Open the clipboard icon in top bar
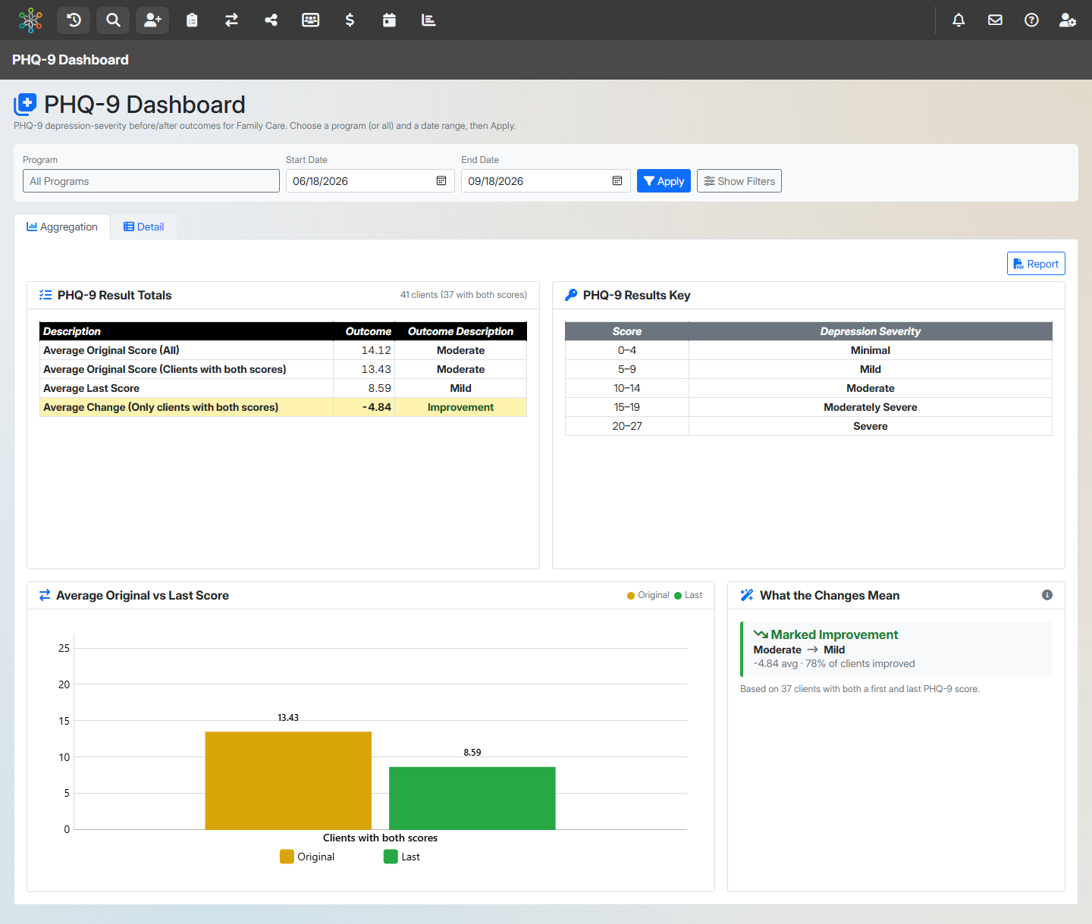The image size is (1092, 924). [x=192, y=20]
